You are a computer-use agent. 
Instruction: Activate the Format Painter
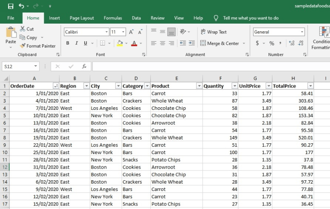pyautogui.click(x=38, y=46)
